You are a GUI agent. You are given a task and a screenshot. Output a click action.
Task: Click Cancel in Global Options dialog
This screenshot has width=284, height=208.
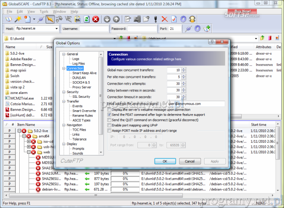coord(190,161)
